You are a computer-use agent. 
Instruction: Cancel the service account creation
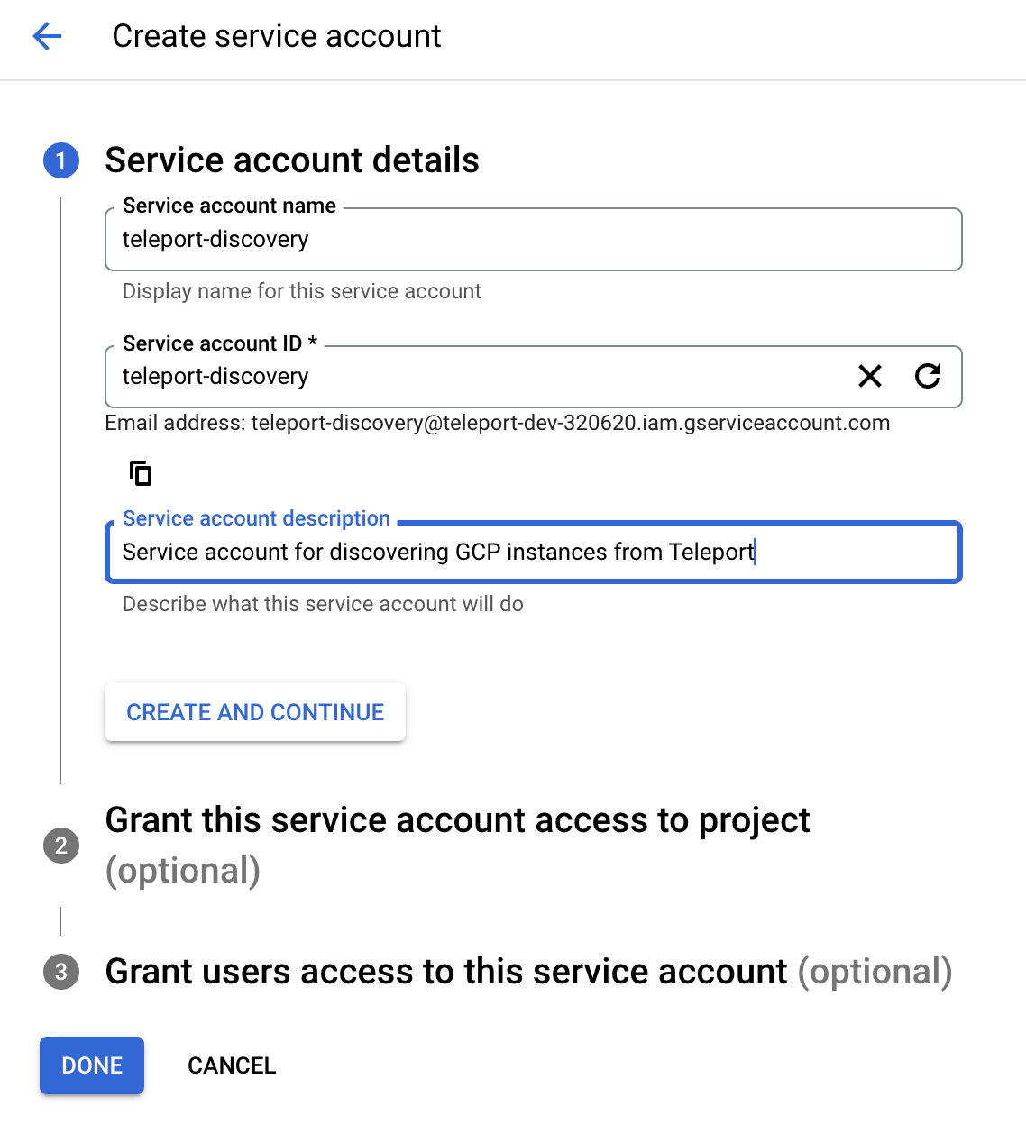(x=231, y=1065)
